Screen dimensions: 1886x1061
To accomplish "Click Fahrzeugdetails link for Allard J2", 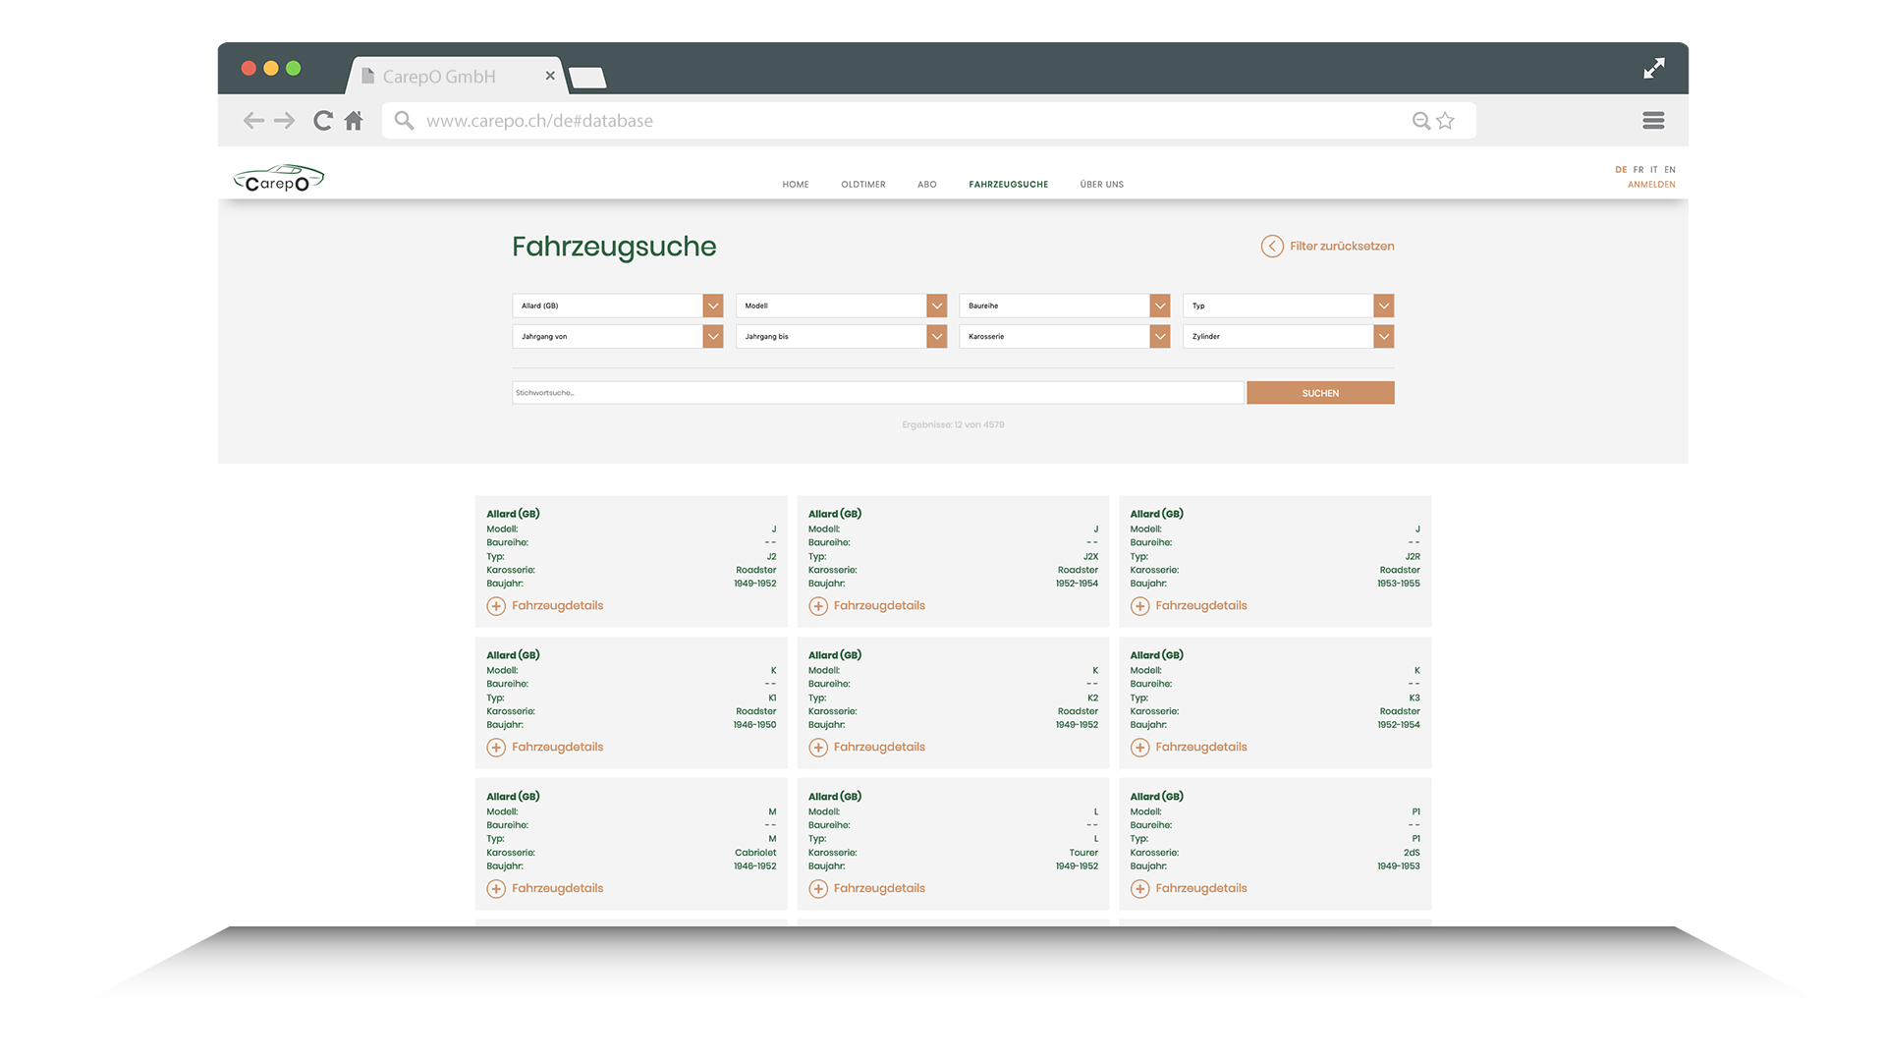I will pos(545,605).
